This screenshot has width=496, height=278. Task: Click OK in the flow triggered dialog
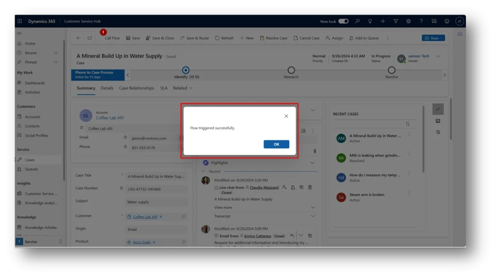point(276,144)
